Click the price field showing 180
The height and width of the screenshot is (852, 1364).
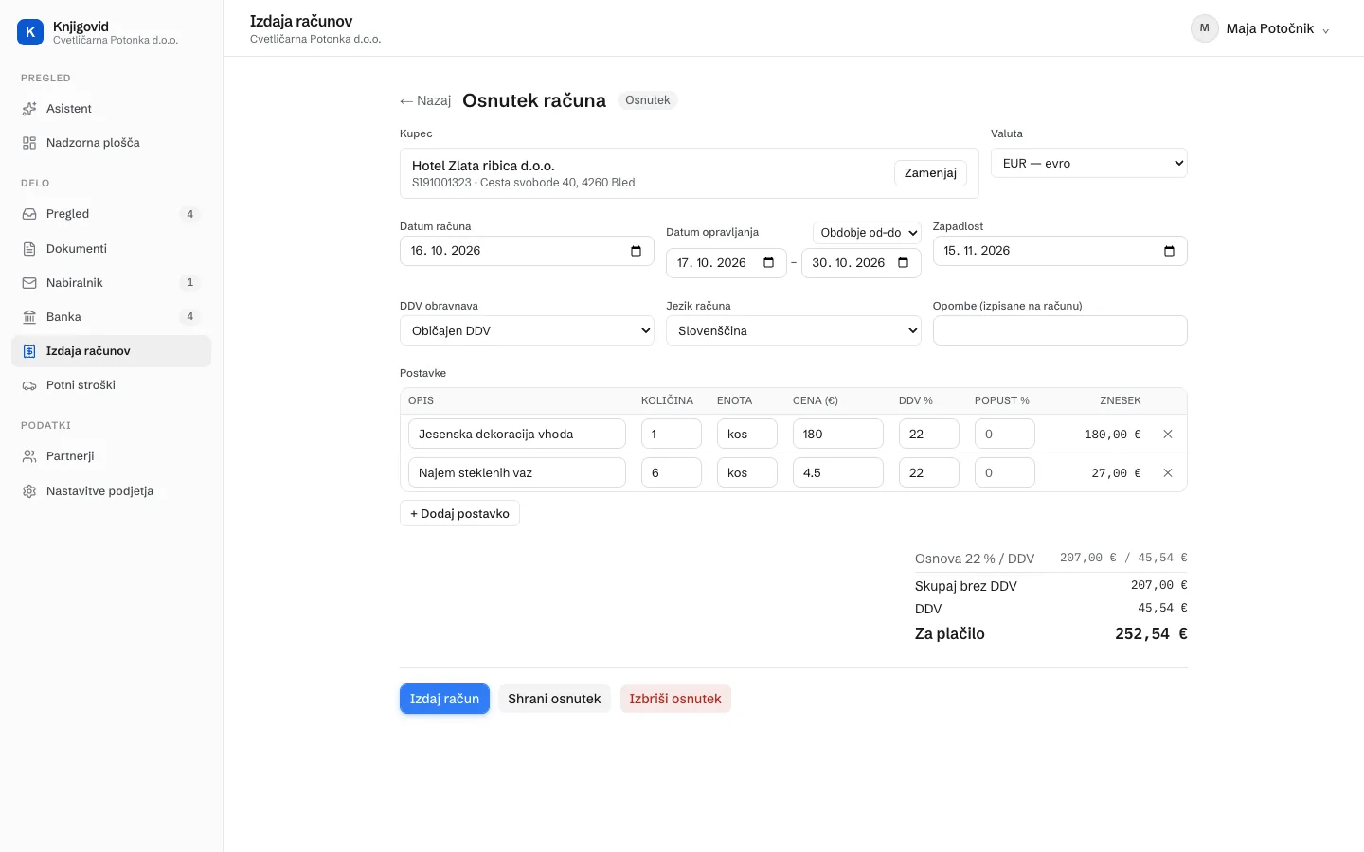[x=838, y=435]
